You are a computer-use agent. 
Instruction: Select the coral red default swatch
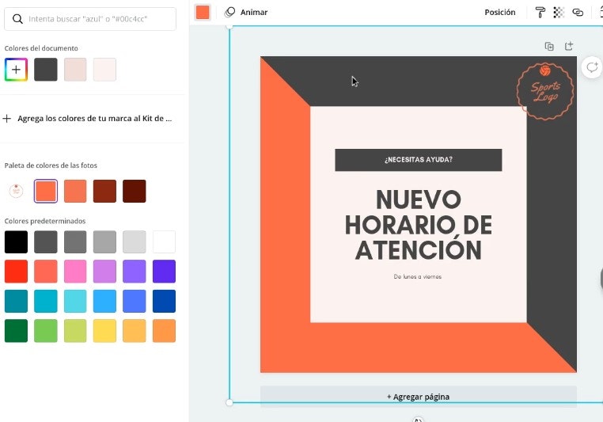click(x=46, y=272)
